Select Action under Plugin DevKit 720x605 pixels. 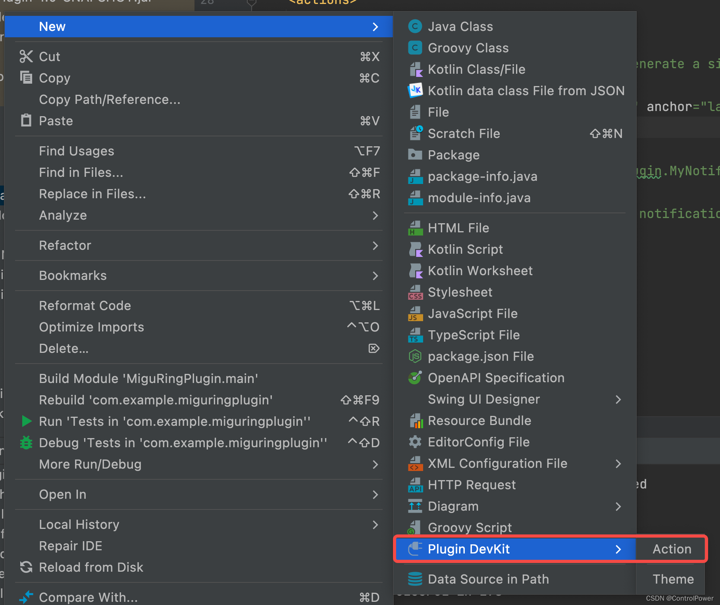(672, 549)
